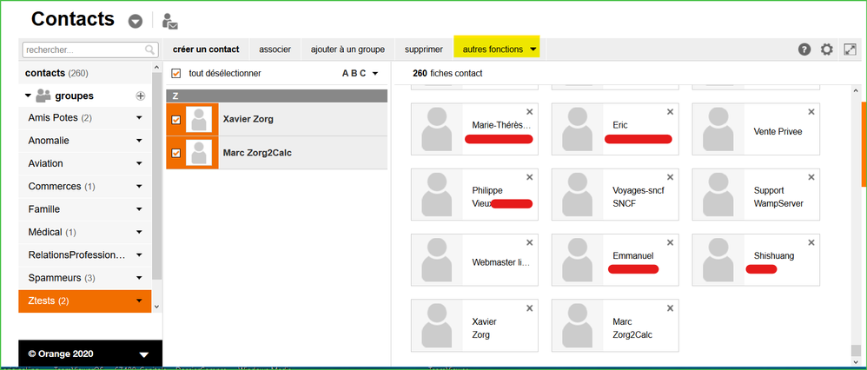
Task: Click créer un contact button
Action: click(206, 50)
